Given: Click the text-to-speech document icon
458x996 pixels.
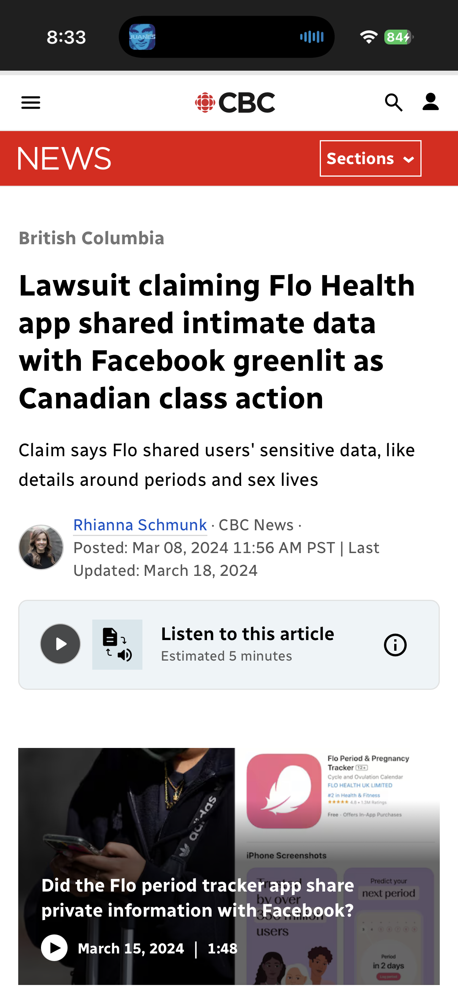Looking at the screenshot, I should [x=117, y=644].
